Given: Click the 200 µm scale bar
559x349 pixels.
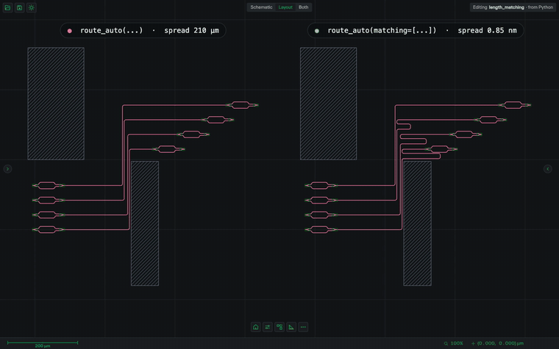Looking at the screenshot, I should pyautogui.click(x=43, y=344).
